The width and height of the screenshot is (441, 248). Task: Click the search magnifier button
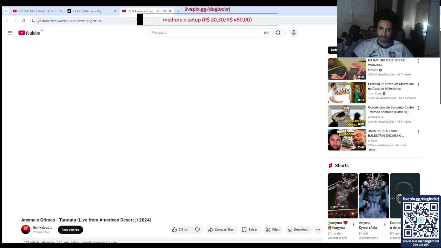click(278, 33)
